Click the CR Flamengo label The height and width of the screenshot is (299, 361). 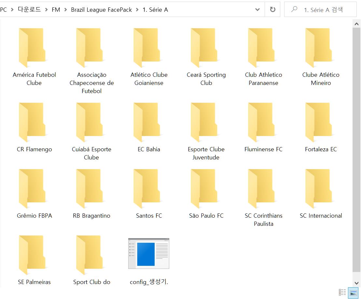click(34, 149)
